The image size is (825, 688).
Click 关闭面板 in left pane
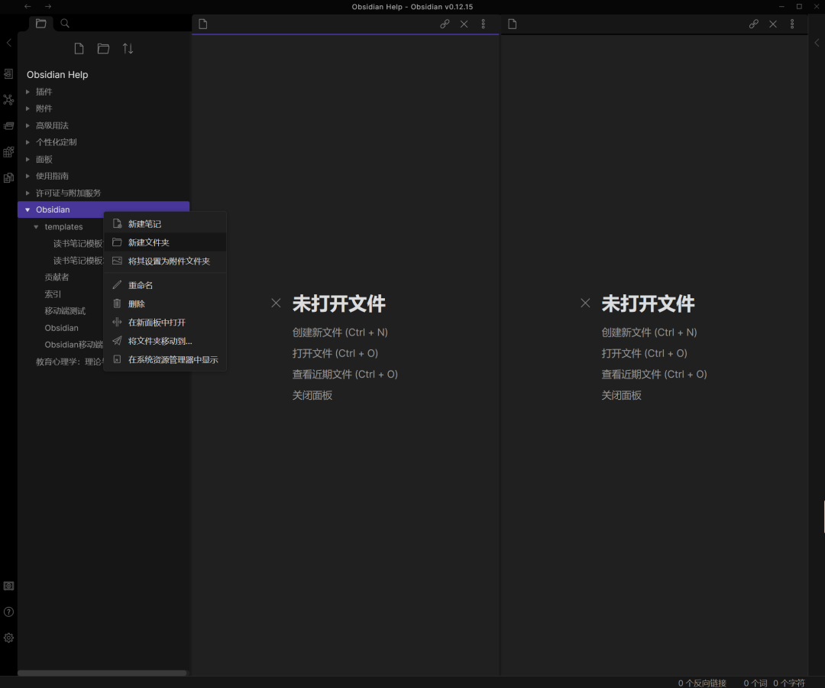[x=312, y=395]
